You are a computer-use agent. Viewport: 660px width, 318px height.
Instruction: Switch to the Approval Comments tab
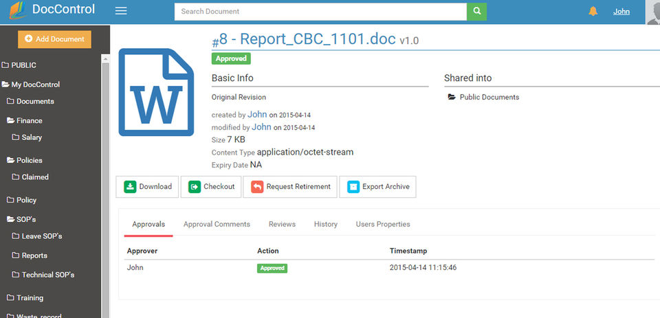point(217,224)
